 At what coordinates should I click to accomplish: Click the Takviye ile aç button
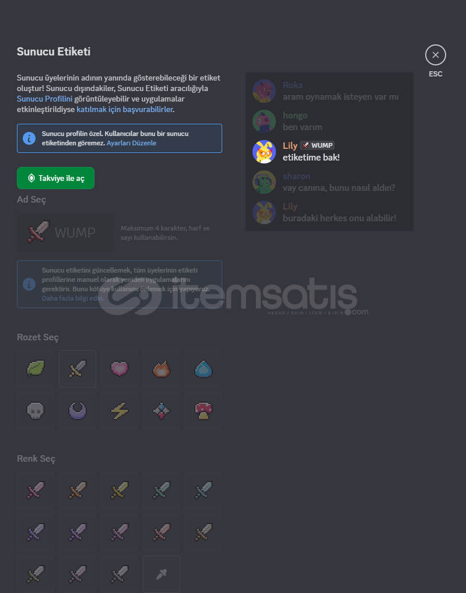click(x=55, y=178)
